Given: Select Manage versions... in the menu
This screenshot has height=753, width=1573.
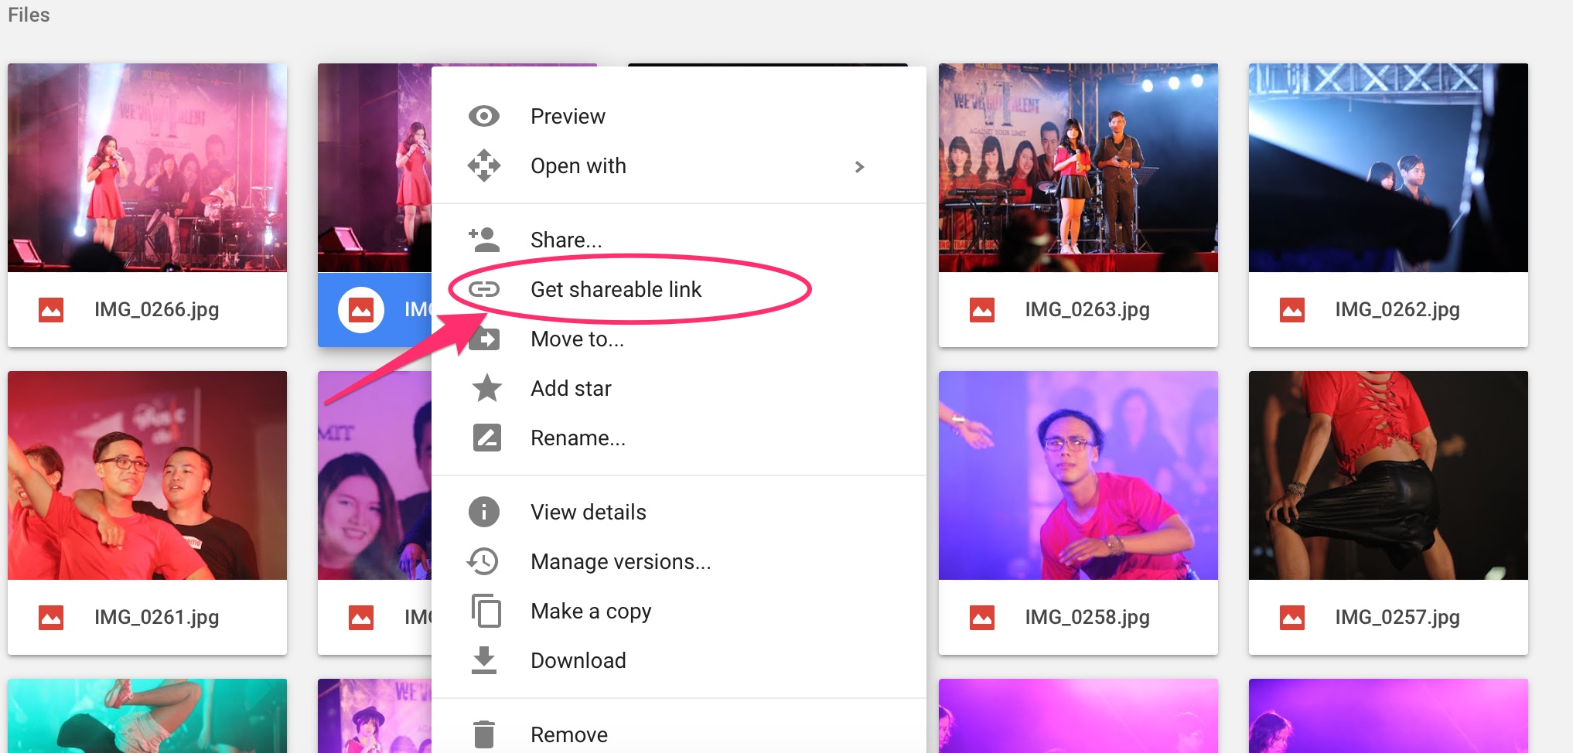Looking at the screenshot, I should point(620,562).
